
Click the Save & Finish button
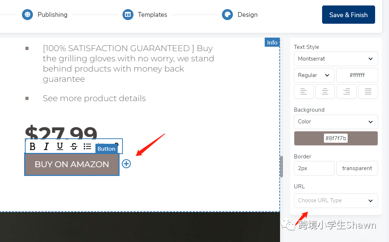(348, 15)
